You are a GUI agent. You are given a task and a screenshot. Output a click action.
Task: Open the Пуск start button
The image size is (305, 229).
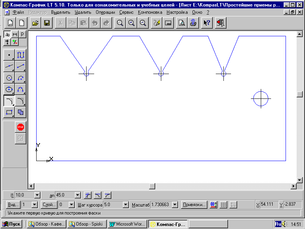(12, 224)
